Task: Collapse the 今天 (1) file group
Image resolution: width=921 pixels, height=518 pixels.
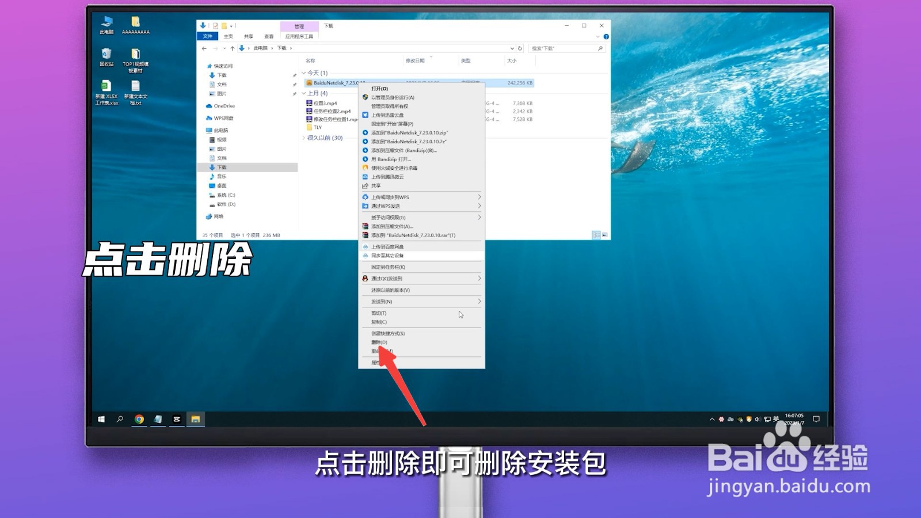Action: pos(303,73)
